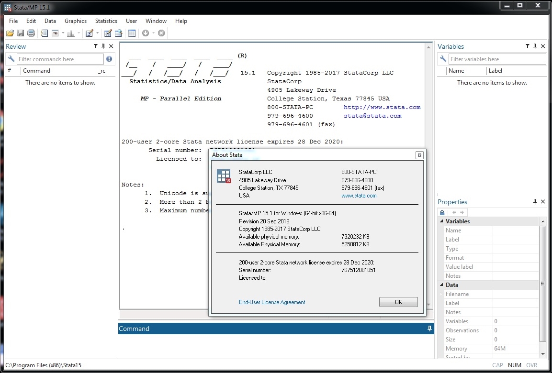Select the Observations row in Properties
This screenshot has width=552, height=373.
(x=491, y=330)
